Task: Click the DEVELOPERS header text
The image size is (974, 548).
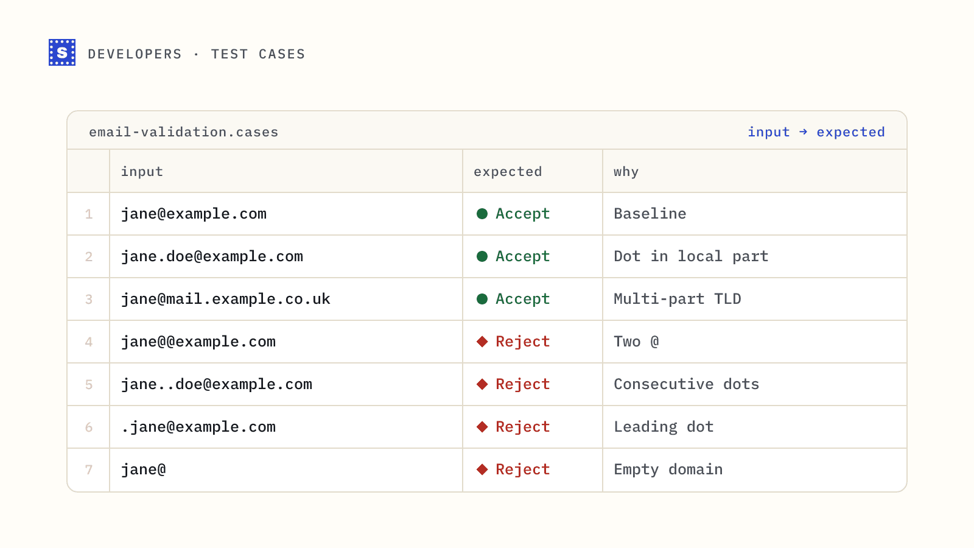Action: pos(135,54)
